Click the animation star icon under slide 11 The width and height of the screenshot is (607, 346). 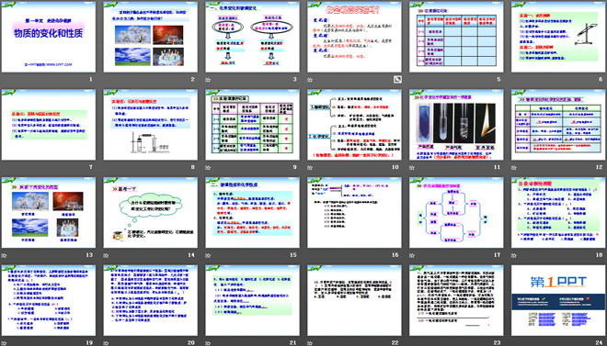[412, 168]
